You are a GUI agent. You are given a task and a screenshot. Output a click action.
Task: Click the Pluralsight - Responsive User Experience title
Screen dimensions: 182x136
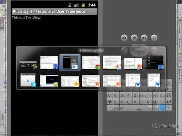(x=49, y=11)
